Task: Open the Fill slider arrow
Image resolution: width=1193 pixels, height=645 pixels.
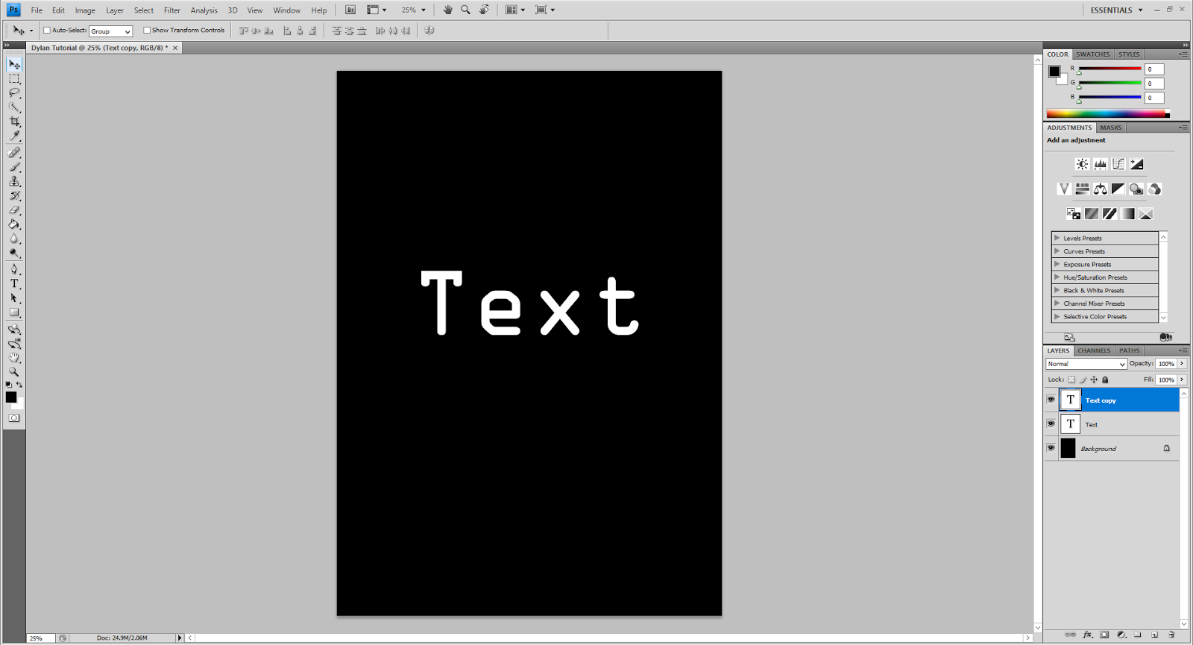Action: click(x=1182, y=380)
